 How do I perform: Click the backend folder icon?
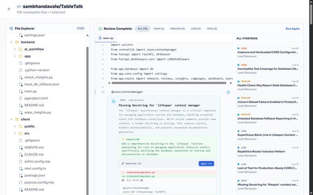17,42
